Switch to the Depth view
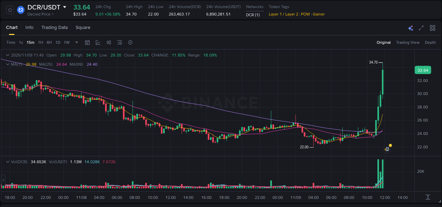 click(x=430, y=42)
